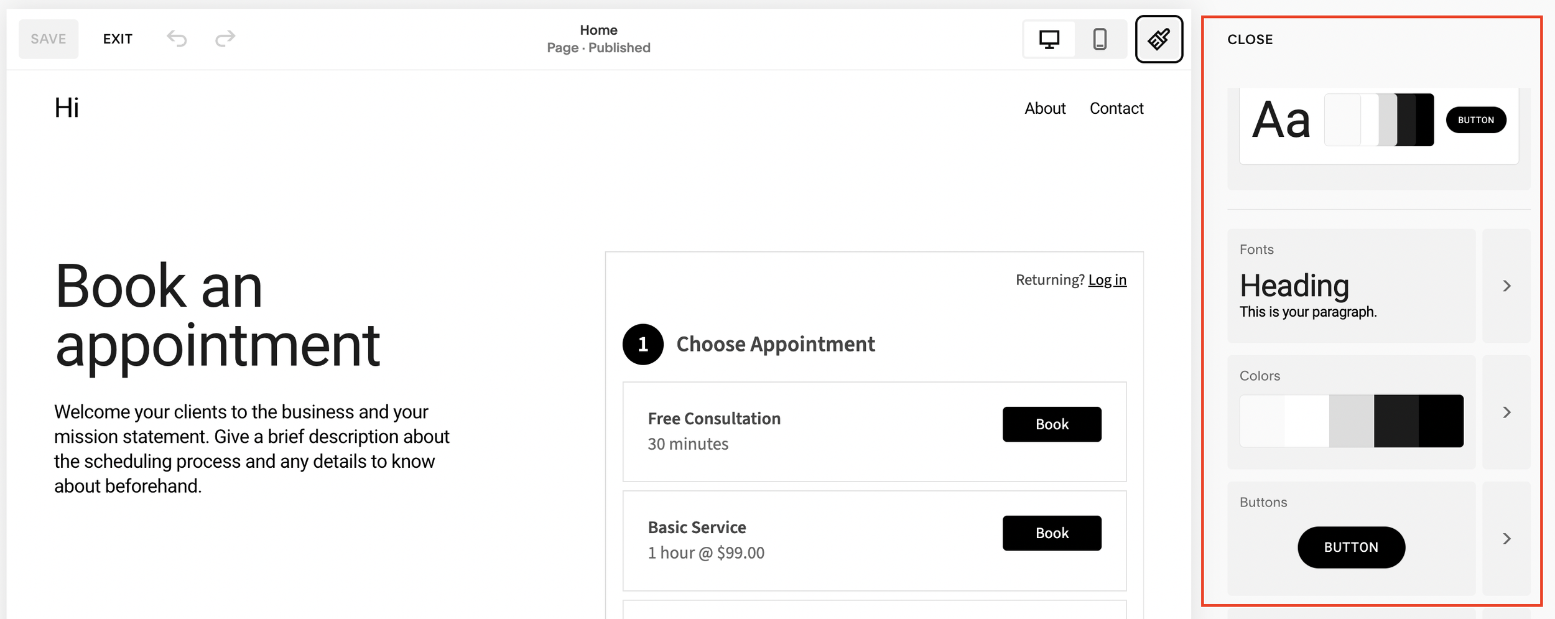Click the Colors palette swatch strip
The height and width of the screenshot is (619, 1555).
(x=1352, y=421)
